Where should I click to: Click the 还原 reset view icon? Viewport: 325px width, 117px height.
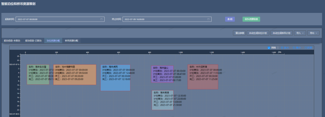305,48
